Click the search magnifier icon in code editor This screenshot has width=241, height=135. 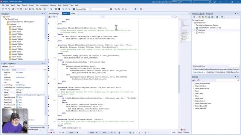point(176,16)
